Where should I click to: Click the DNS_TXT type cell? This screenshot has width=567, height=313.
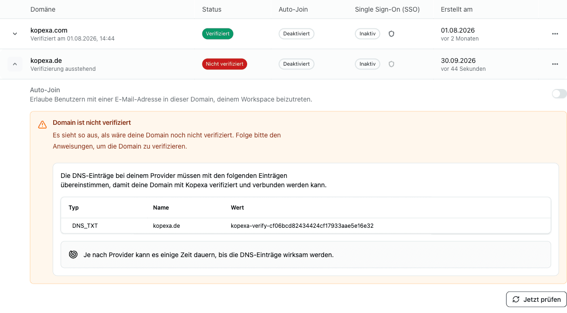tap(85, 226)
